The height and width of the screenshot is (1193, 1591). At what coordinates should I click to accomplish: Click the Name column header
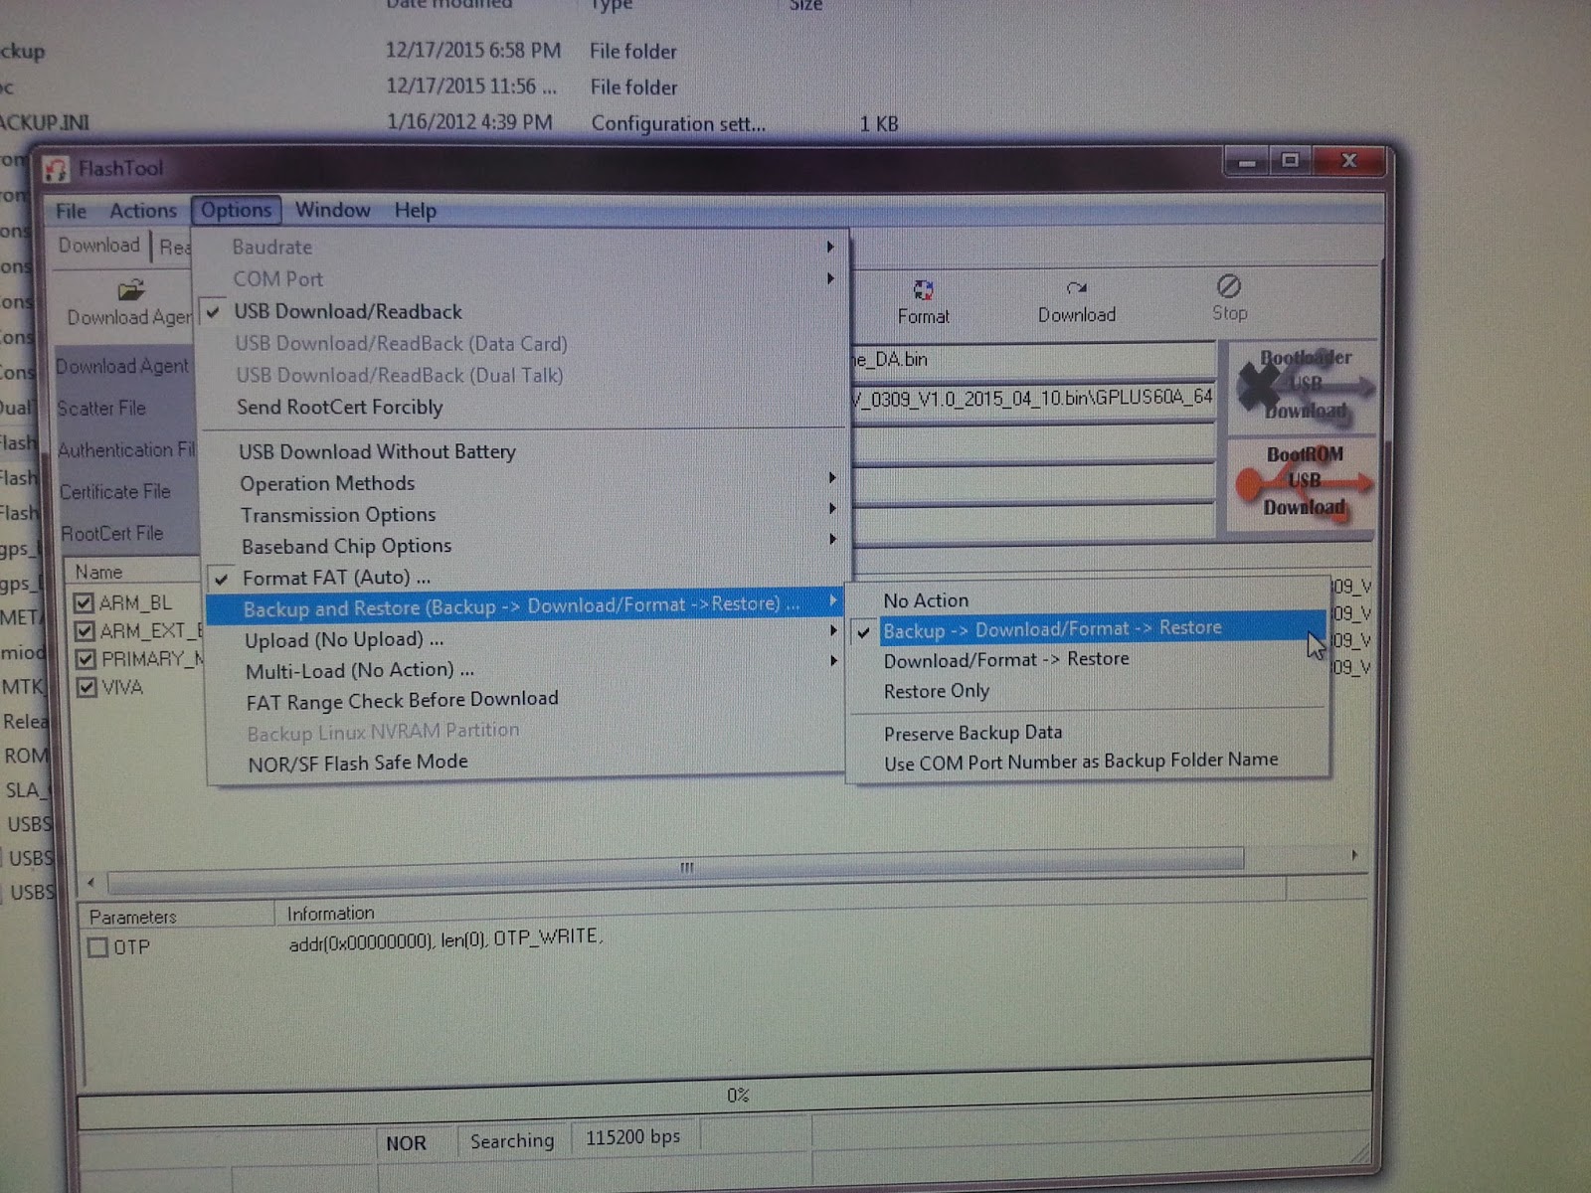tap(133, 572)
